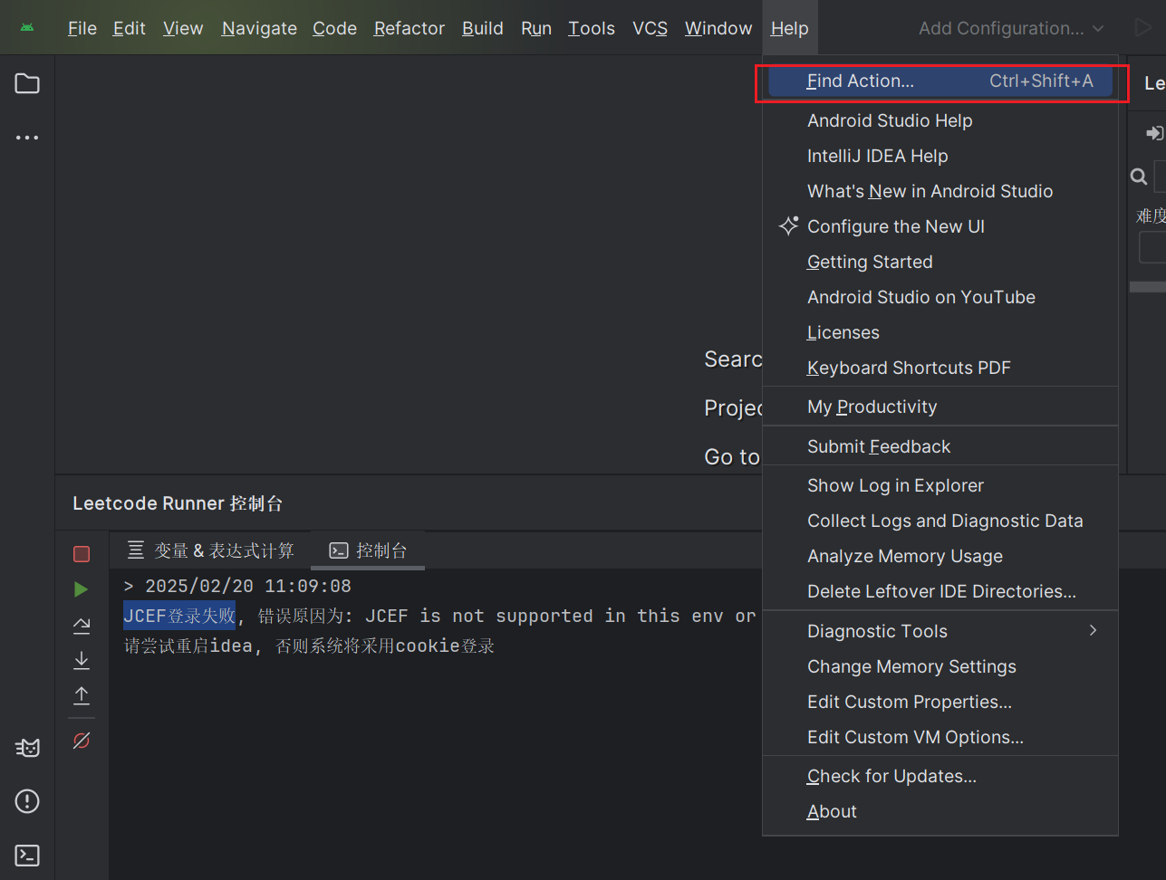Select Configure the New UI
Viewport: 1166px width, 880px height.
point(940,226)
